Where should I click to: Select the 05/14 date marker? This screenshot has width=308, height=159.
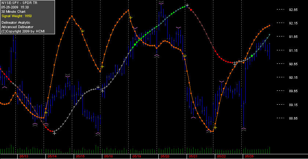(x=52, y=156)
